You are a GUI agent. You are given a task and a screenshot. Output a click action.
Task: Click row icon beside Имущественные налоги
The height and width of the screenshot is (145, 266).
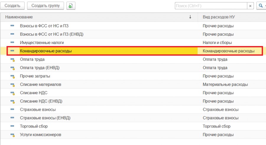pyautogui.click(x=12, y=43)
